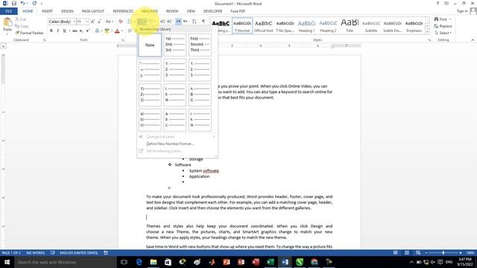This screenshot has width=477, height=268.
Task: Apply the Heading 1 style
Action: click(306, 26)
